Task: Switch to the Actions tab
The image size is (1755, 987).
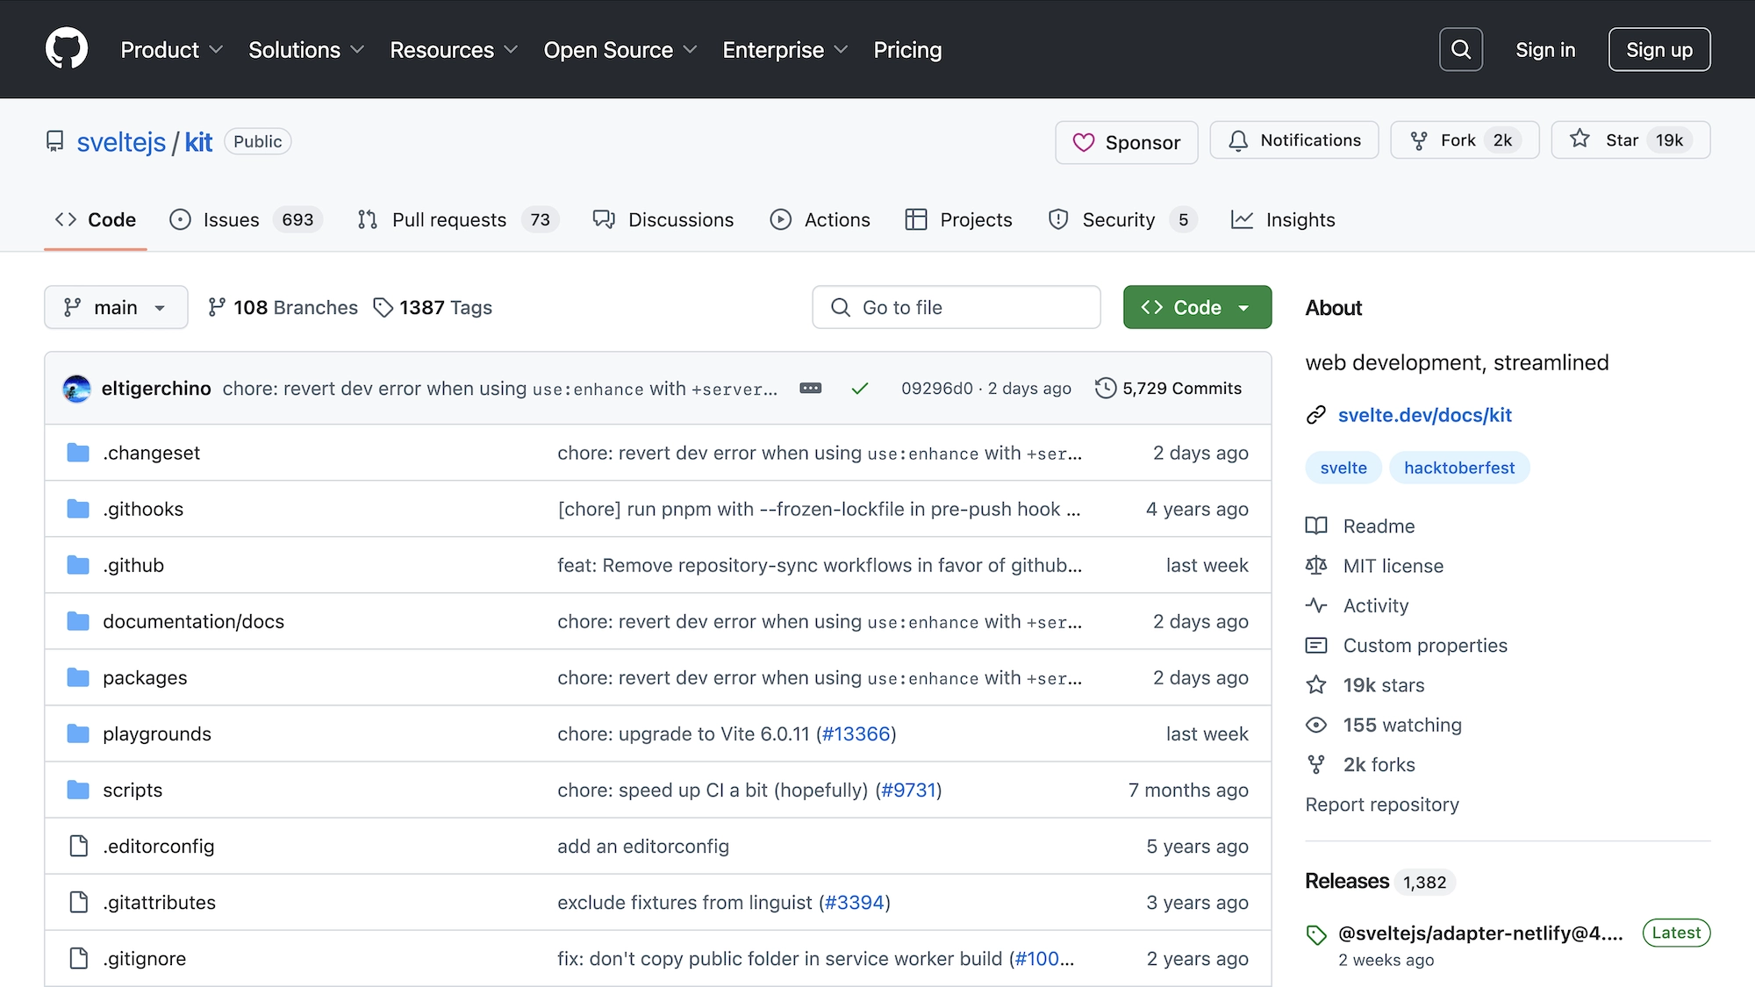Action: click(820, 219)
